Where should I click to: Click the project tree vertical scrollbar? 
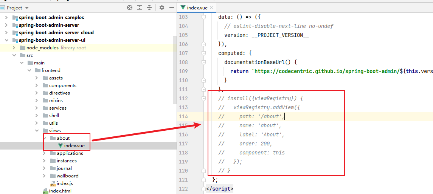[175, 70]
